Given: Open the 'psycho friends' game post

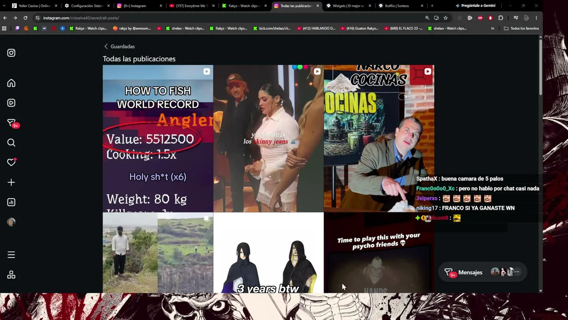Looking at the screenshot, I should pyautogui.click(x=379, y=253).
